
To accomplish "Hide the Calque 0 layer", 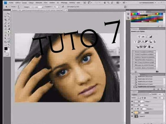I will (132, 116).
